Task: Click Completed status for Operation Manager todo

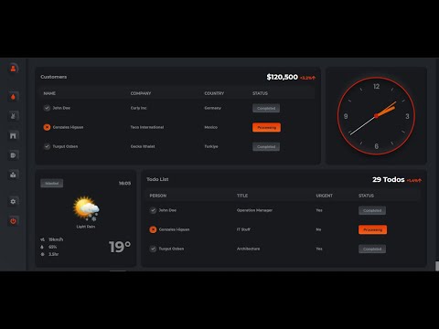Action: click(372, 210)
